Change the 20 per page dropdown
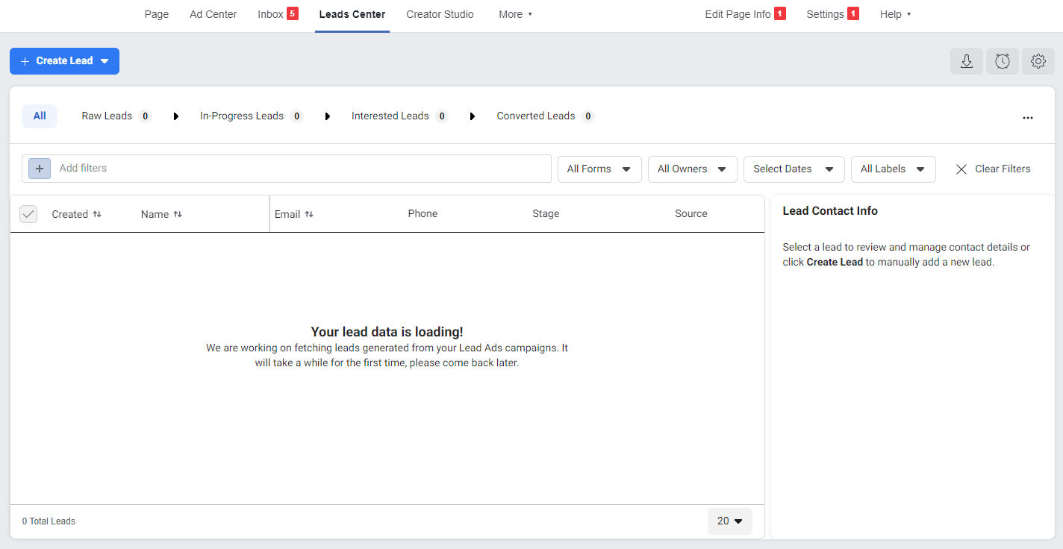The width and height of the screenshot is (1063, 549). [x=729, y=521]
